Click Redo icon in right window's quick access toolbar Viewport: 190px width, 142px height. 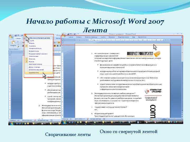[75, 34]
